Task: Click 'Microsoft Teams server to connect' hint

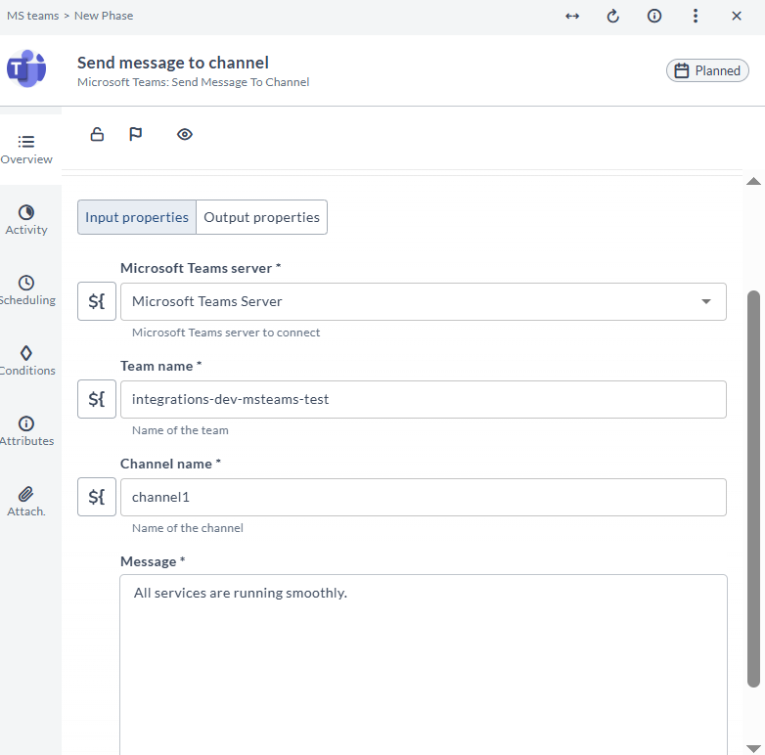Action: [x=226, y=333]
